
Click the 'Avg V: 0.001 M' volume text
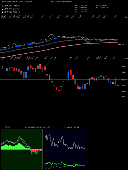click(101, 6)
